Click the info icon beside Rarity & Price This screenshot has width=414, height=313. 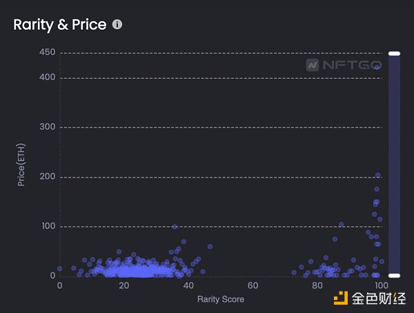(117, 25)
